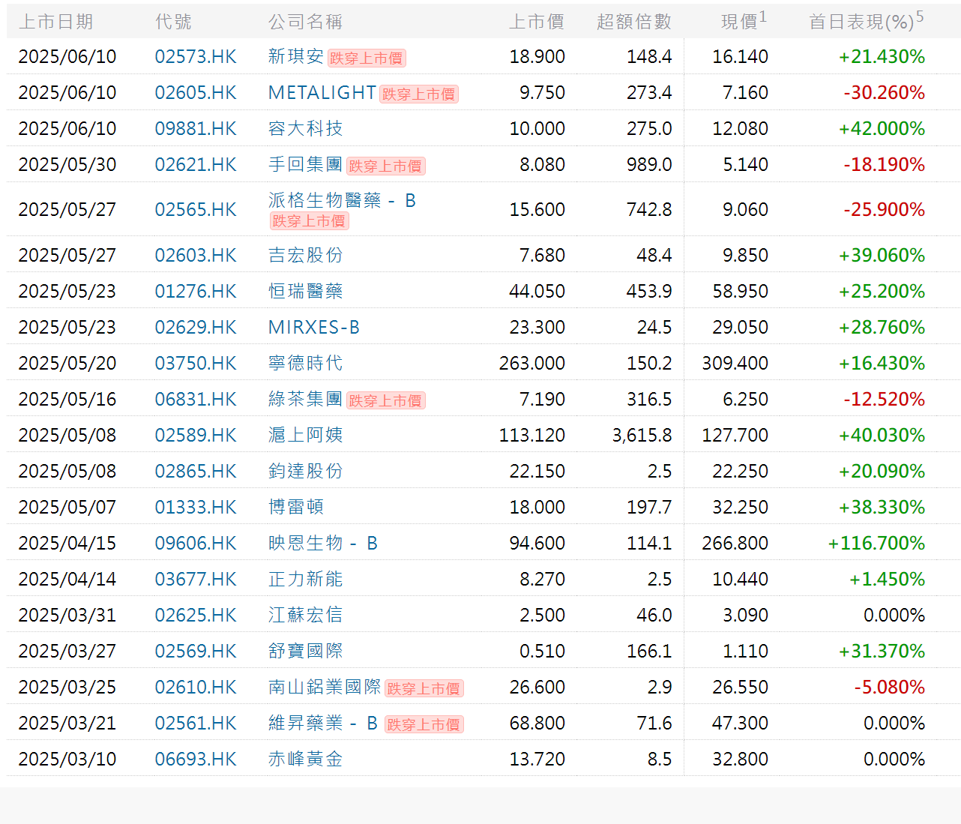Open company 維昇藥業 - B page
Image resolution: width=961 pixels, height=824 pixels.
pyautogui.click(x=323, y=724)
